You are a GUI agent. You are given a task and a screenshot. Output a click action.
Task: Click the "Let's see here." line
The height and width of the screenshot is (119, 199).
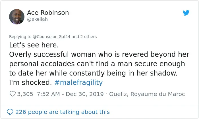(x=34, y=45)
